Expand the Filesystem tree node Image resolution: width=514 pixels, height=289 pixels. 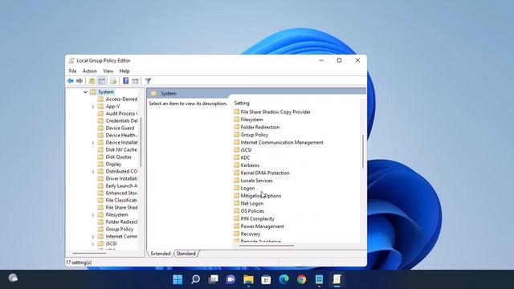[x=93, y=215]
